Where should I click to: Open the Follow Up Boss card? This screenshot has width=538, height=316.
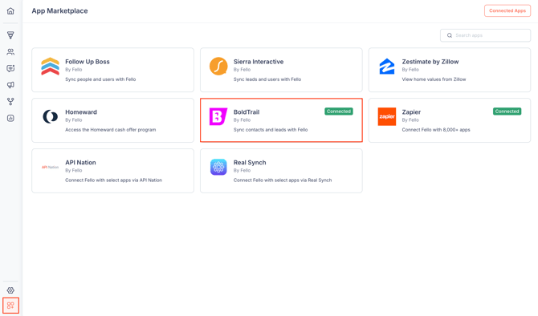pyautogui.click(x=113, y=70)
